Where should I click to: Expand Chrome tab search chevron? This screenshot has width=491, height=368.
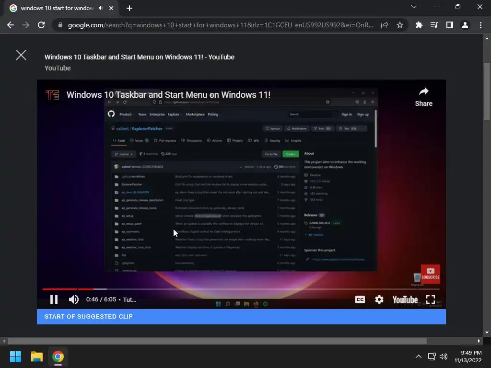(414, 7)
